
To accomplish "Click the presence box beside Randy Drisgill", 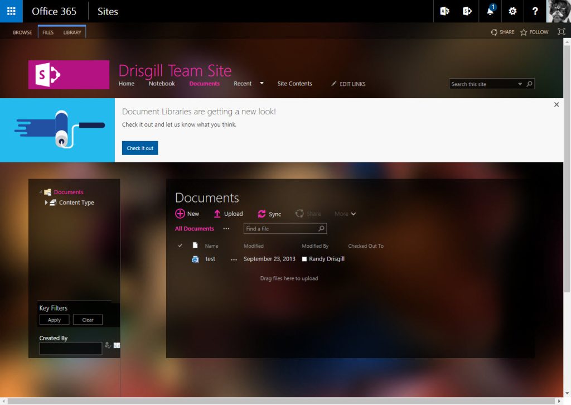I will [304, 259].
